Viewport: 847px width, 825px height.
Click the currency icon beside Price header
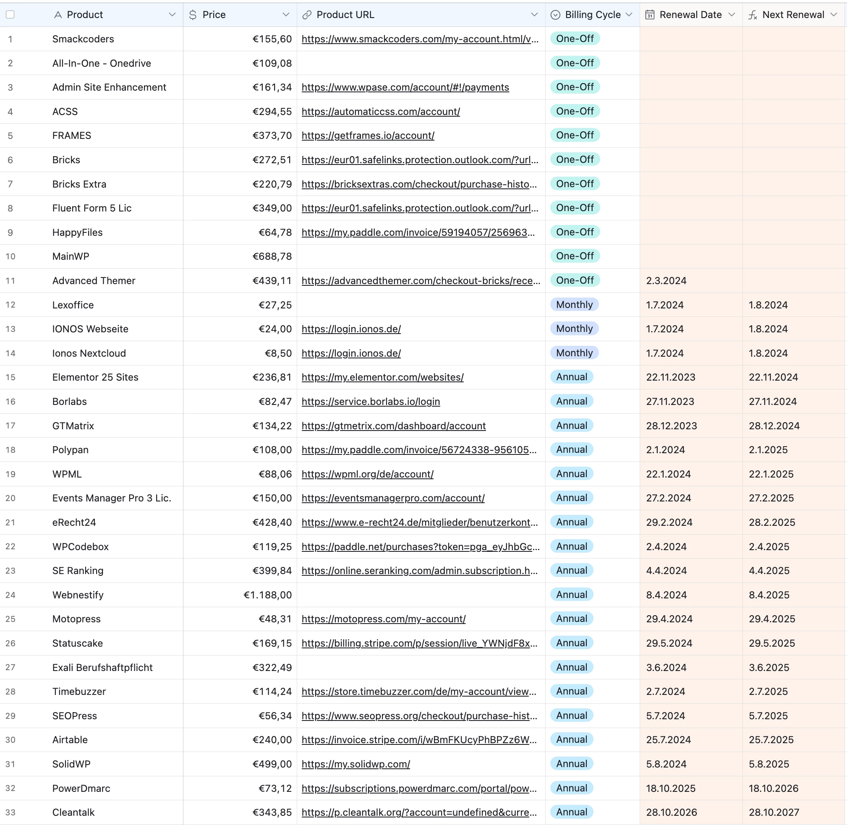[193, 15]
